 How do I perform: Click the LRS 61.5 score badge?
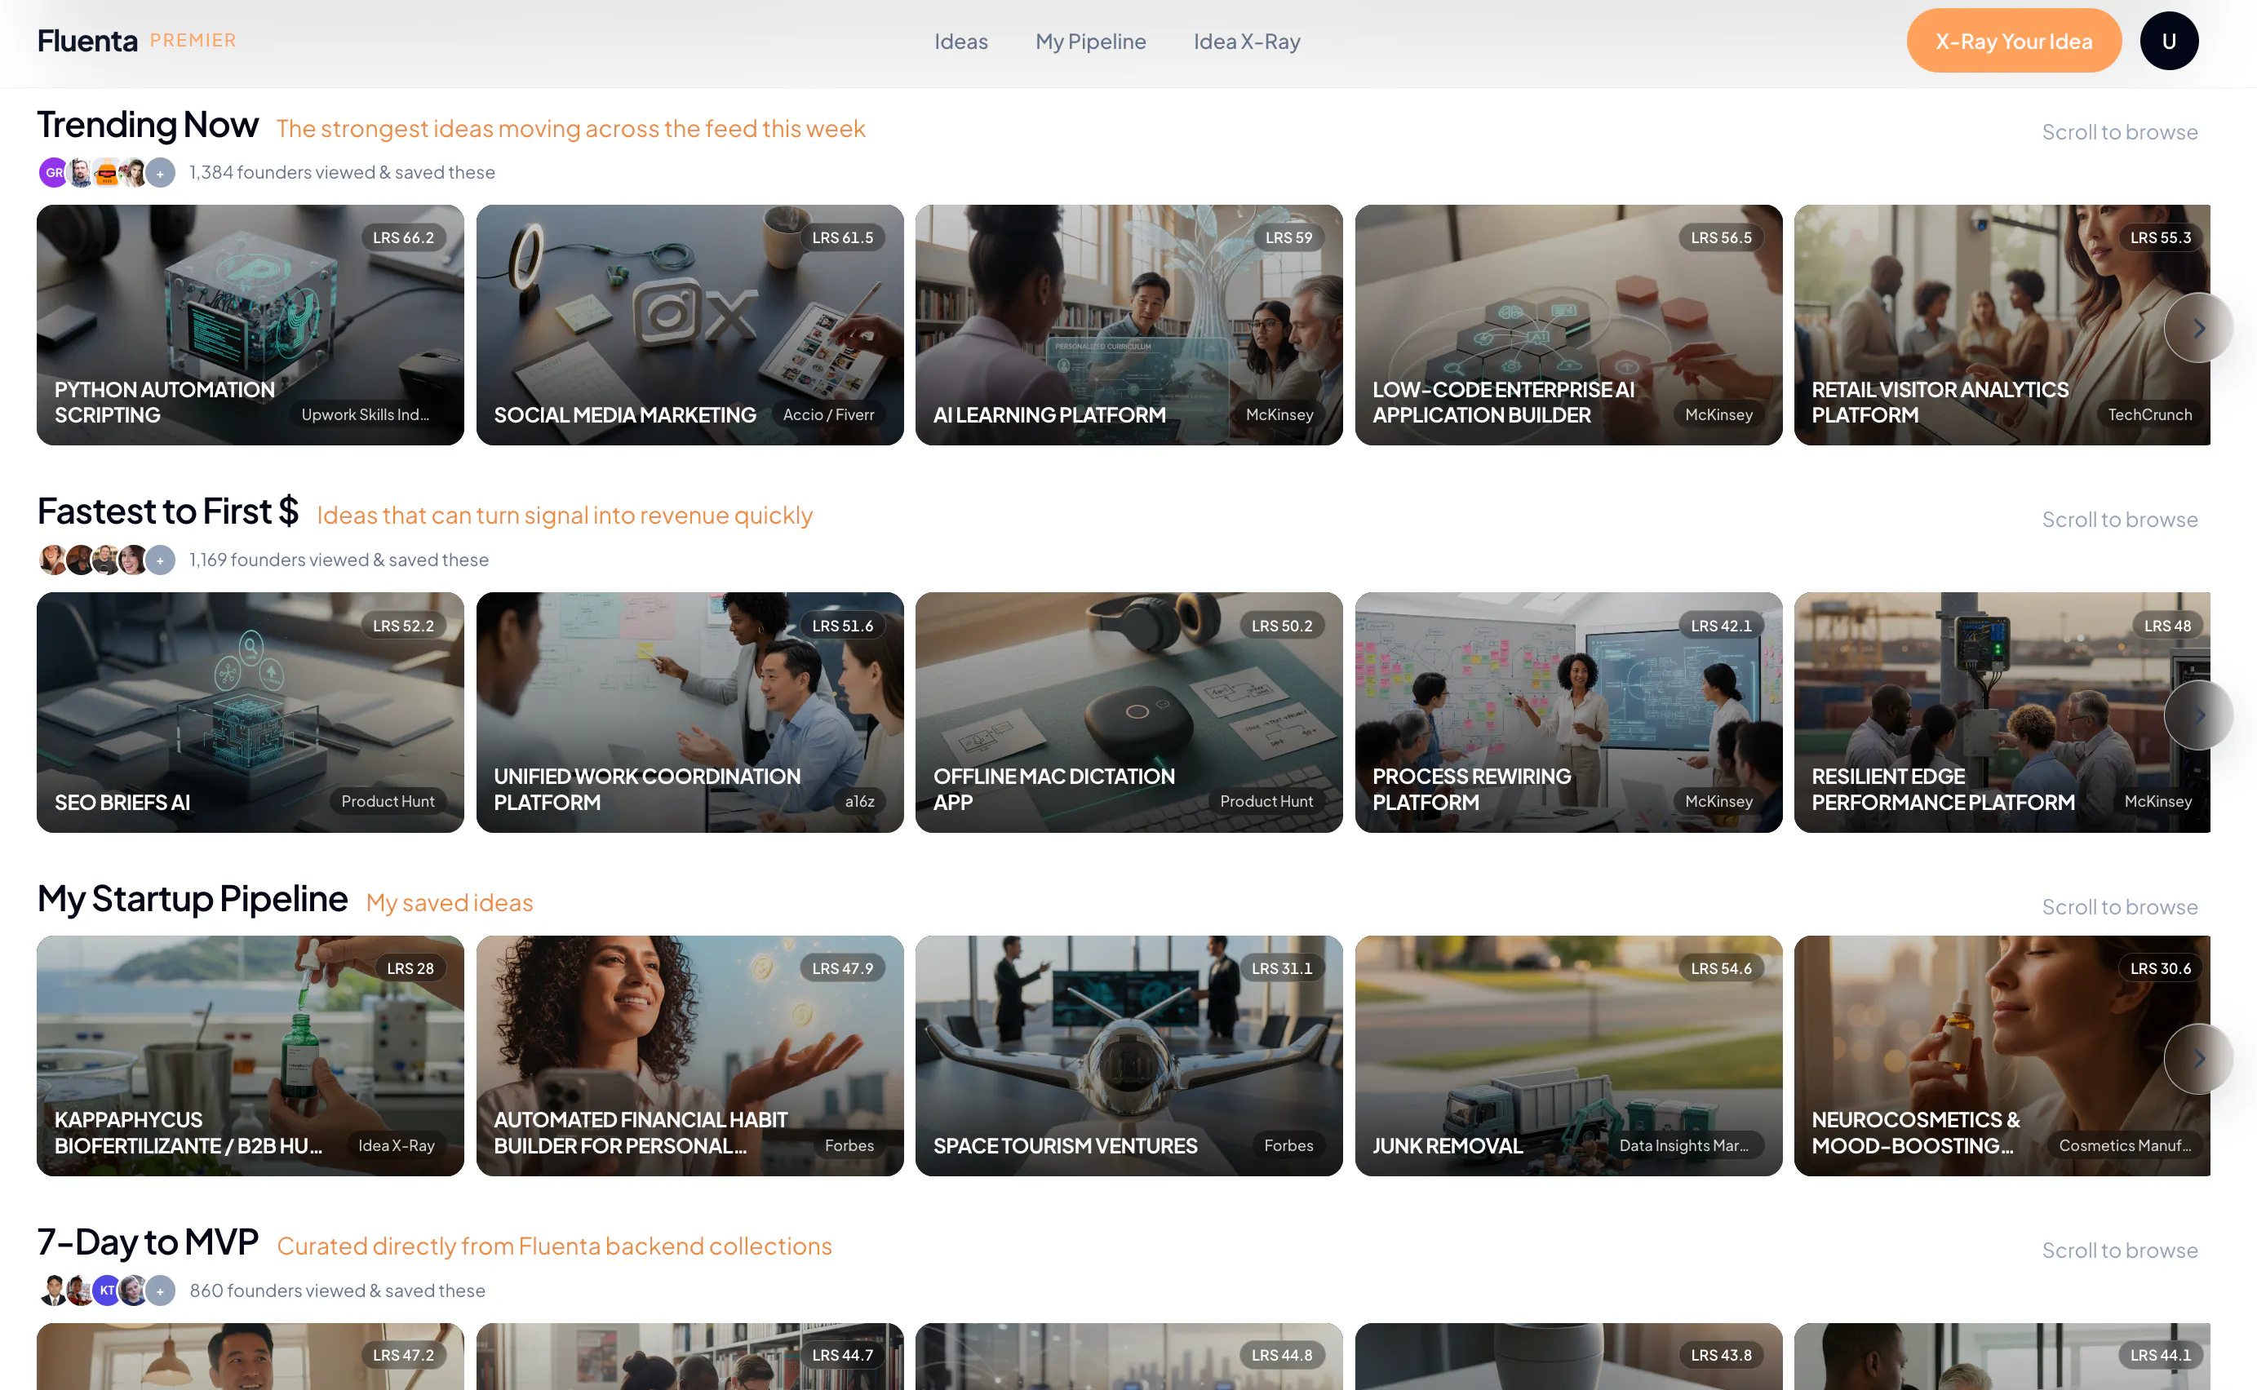click(x=842, y=237)
